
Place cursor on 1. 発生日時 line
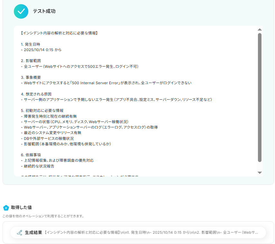(x=30, y=44)
